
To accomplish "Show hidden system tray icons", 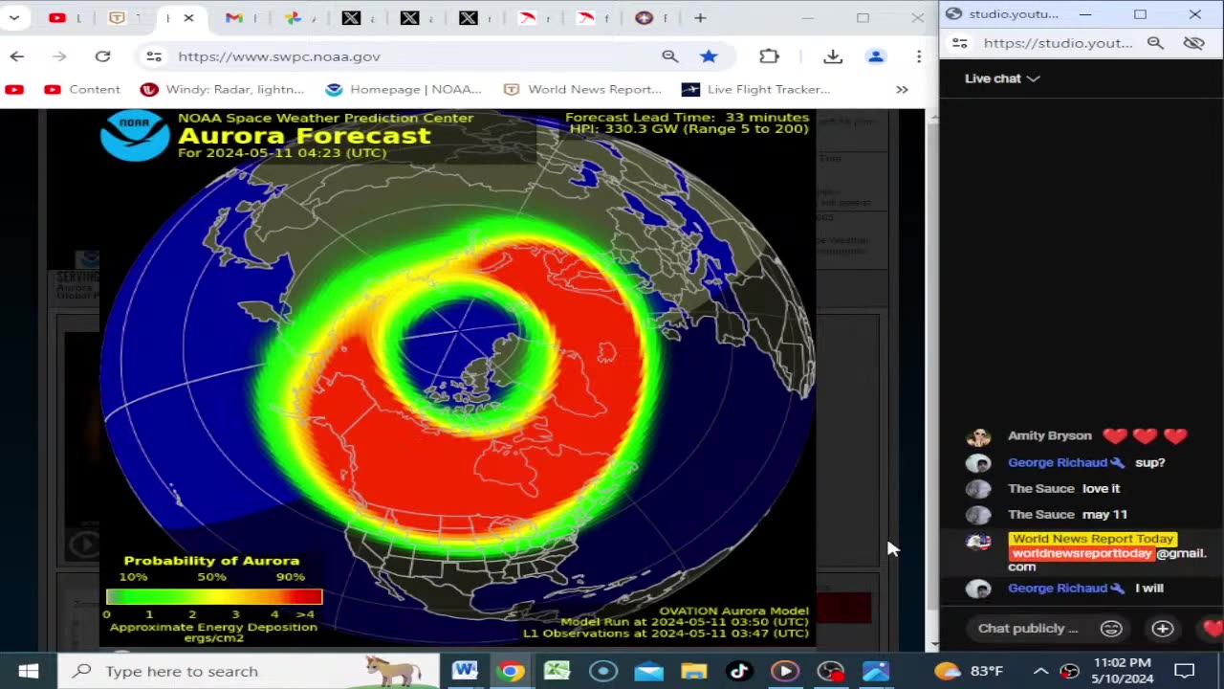I will pos(1040,671).
